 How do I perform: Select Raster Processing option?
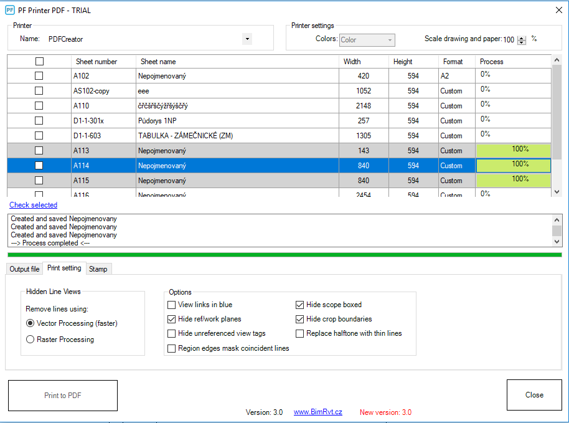pyautogui.click(x=30, y=338)
